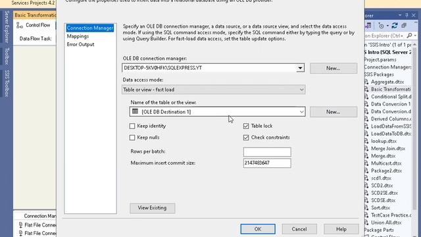Click the lookup.dtsx package file icon

pos(366,141)
